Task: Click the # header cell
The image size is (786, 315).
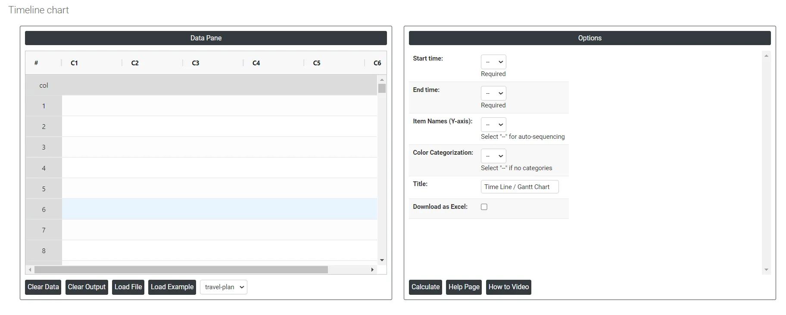Action: [x=43, y=63]
